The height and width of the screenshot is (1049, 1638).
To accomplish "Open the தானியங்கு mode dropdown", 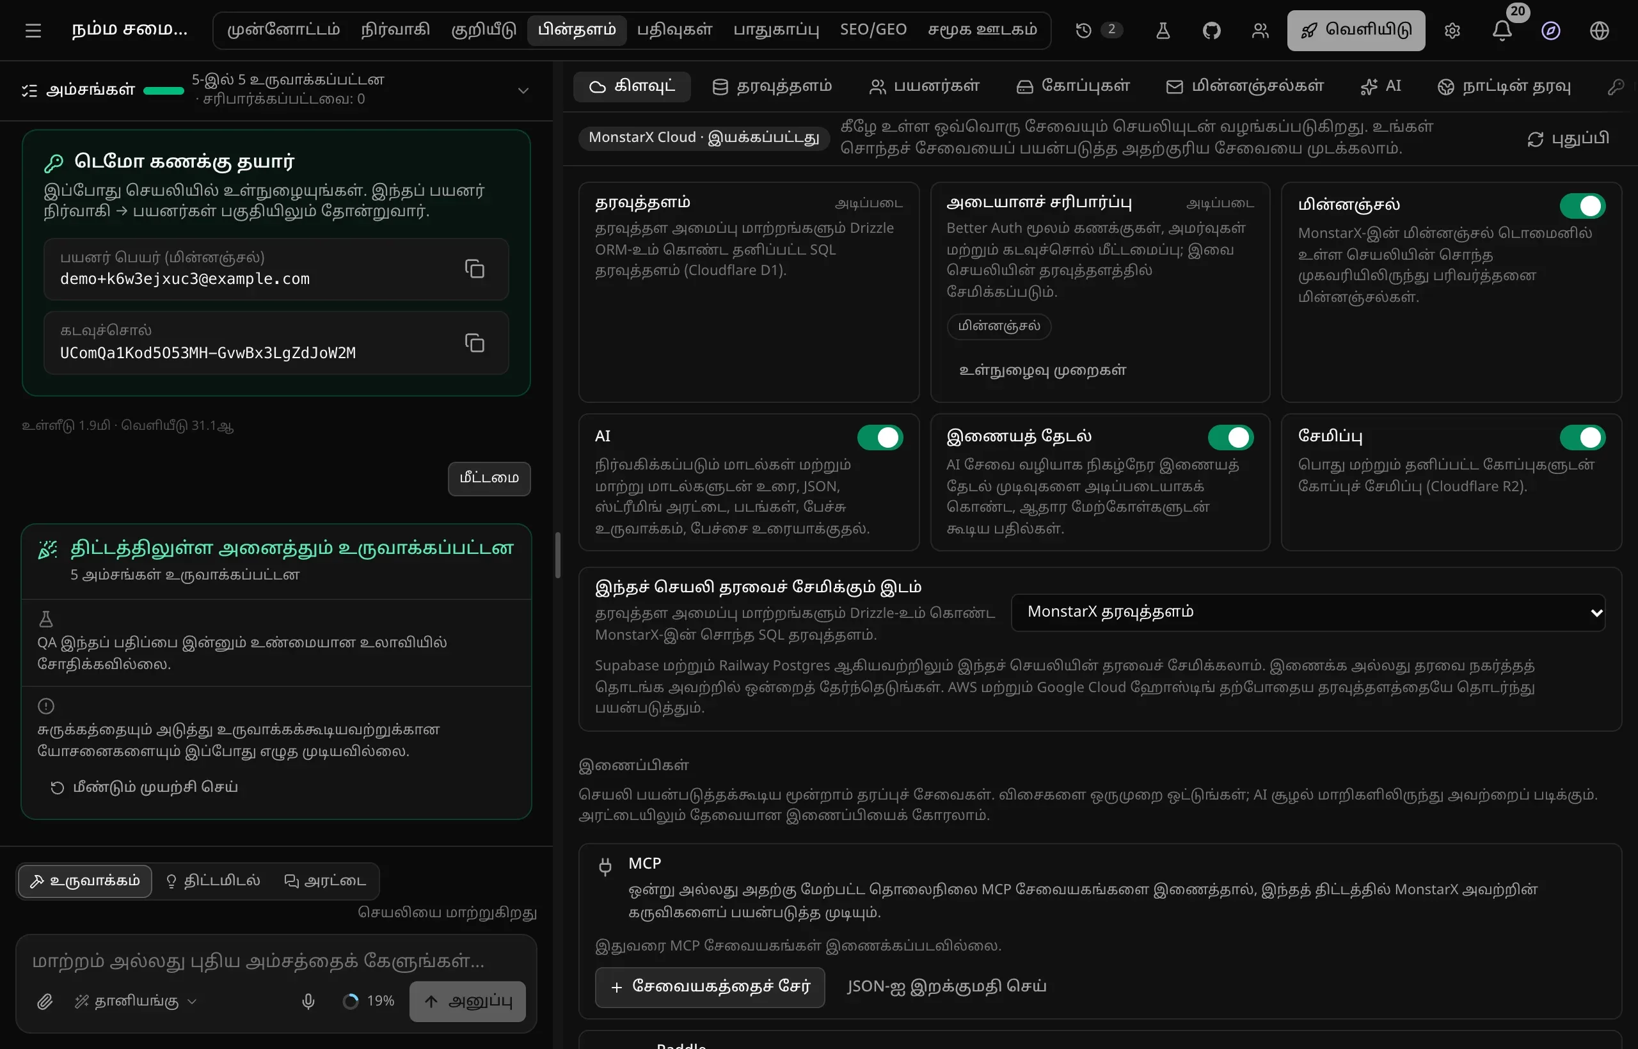I will (136, 1000).
